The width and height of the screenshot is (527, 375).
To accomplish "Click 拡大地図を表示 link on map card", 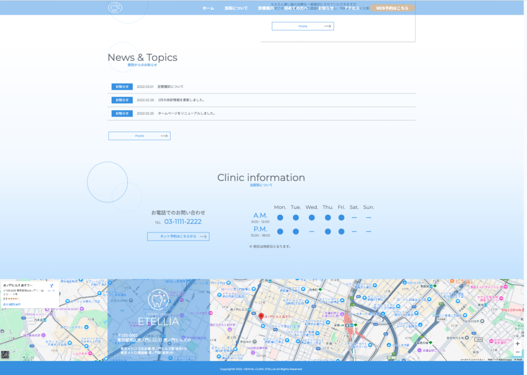I will pyautogui.click(x=12, y=305).
